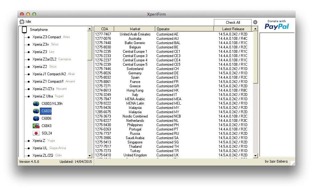Open settings via the gear icon
Image resolution: width=313 pixels, height=190 pixels.
[x=255, y=22]
